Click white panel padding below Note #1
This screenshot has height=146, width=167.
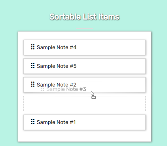84,136
